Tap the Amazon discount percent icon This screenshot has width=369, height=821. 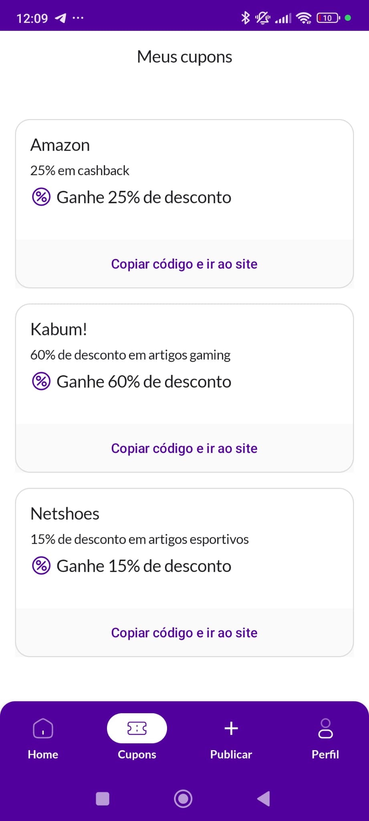pos(41,197)
